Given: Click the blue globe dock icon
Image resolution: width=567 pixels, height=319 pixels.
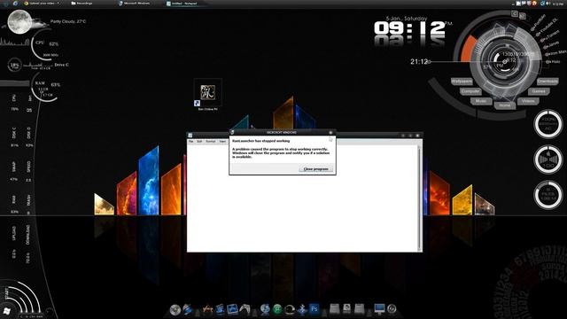Looking at the screenshot, I should pyautogui.click(x=187, y=309).
